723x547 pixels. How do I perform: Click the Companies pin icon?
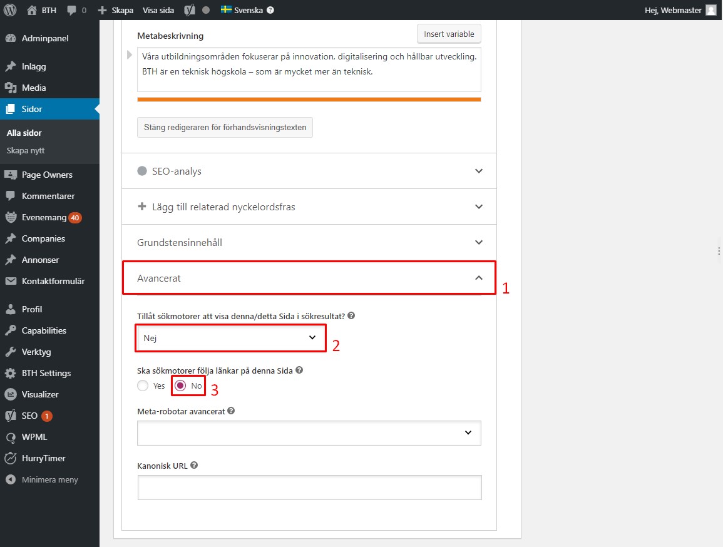click(x=11, y=238)
